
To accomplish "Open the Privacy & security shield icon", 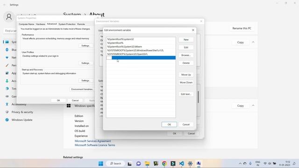I will [7, 112].
